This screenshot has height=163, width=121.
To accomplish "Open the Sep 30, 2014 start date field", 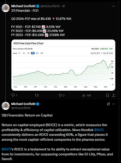I will 95,53.
